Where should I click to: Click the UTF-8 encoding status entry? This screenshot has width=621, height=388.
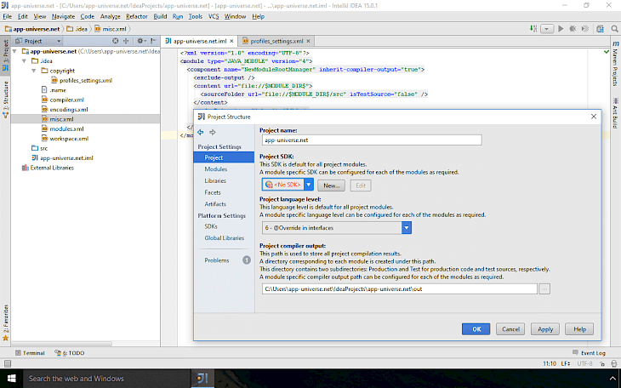pos(584,363)
